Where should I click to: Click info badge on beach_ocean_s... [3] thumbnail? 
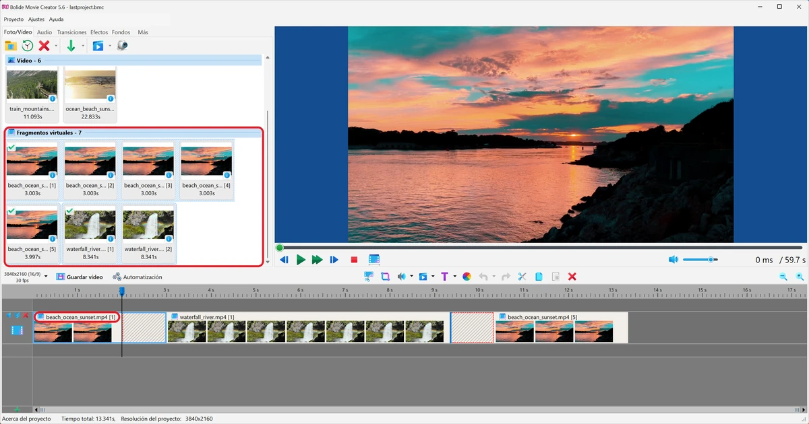[169, 175]
